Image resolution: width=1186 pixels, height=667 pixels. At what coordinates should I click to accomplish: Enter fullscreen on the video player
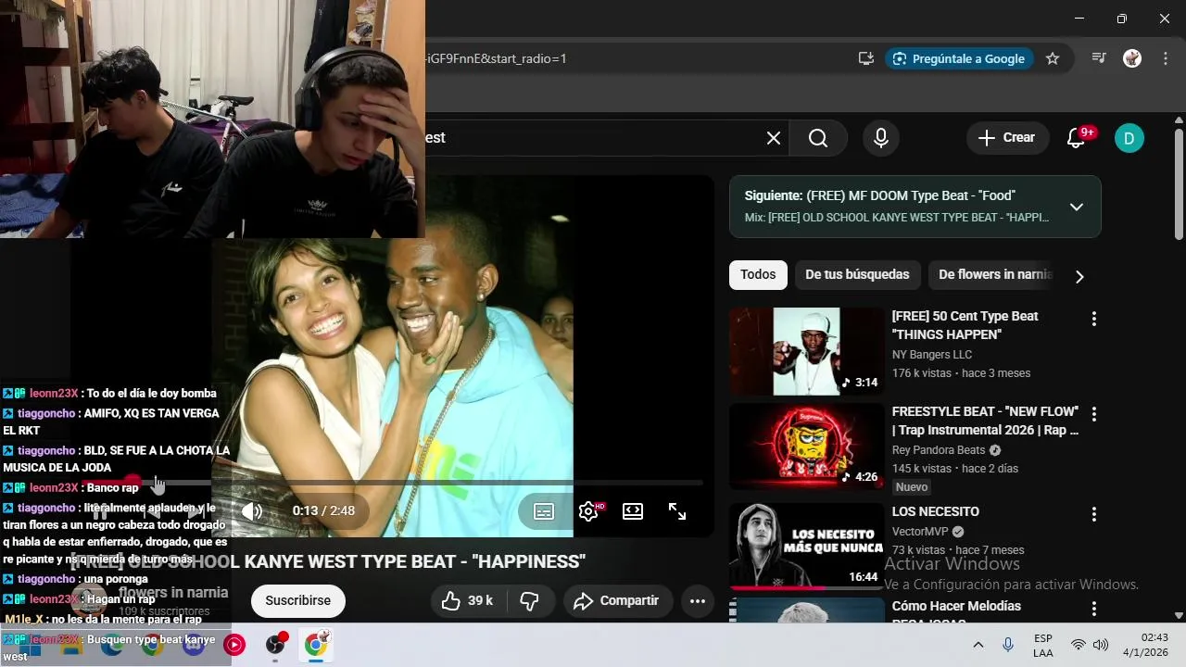point(677,511)
